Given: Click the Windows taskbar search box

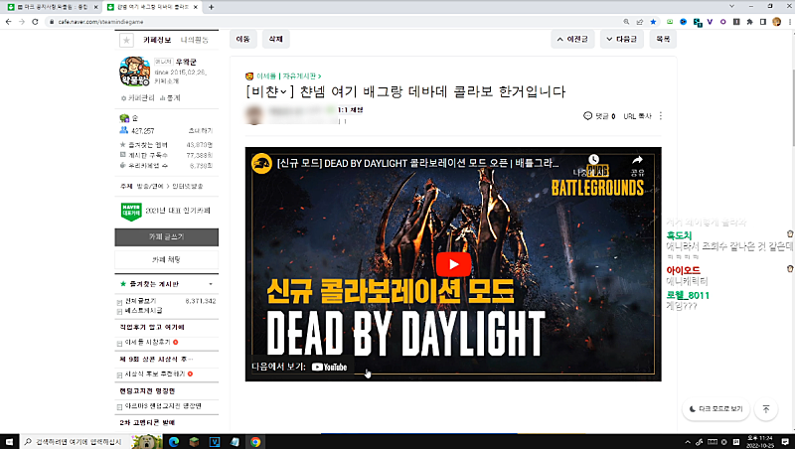Looking at the screenshot, I should click(x=79, y=440).
